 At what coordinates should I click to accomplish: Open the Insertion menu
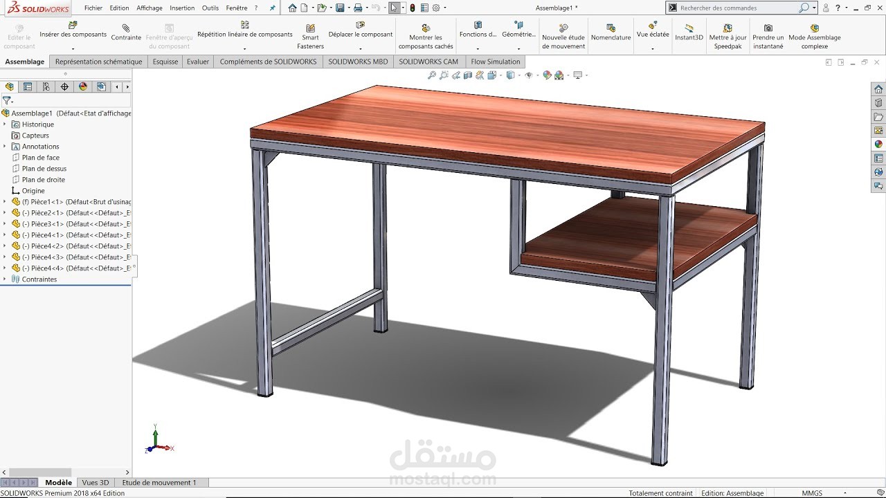182,8
